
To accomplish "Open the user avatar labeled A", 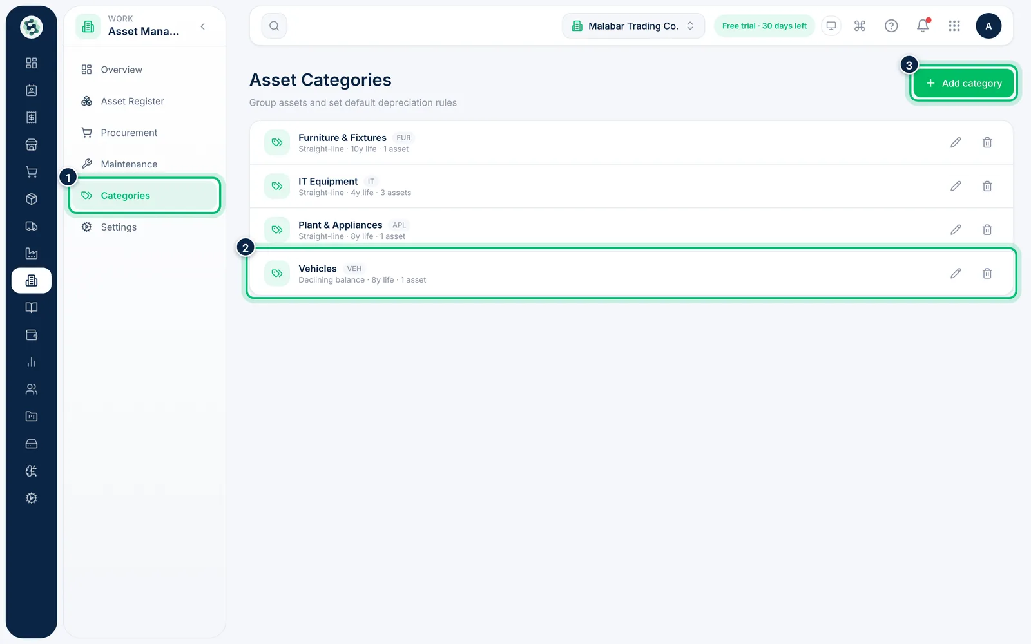I will [x=988, y=26].
